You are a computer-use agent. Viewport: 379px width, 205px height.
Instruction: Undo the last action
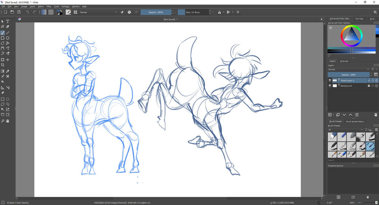[28, 12]
